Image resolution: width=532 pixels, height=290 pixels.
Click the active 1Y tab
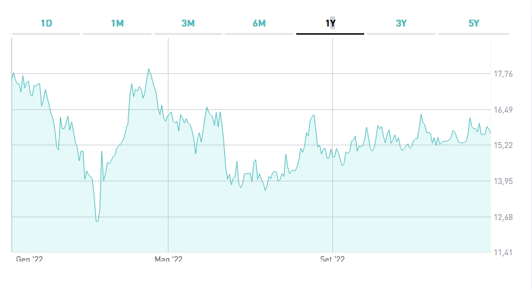coord(330,23)
